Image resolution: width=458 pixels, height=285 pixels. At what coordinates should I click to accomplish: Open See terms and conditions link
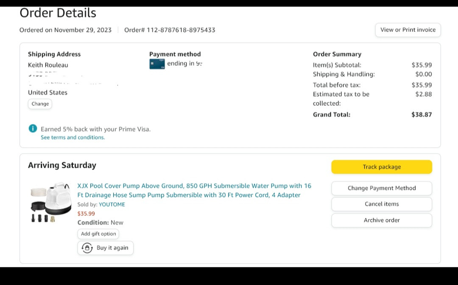73,138
